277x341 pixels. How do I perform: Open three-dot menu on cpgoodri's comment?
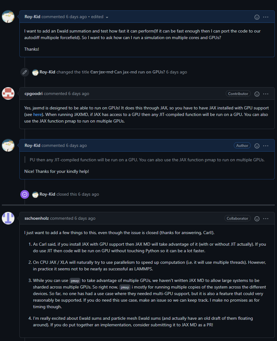pyautogui.click(x=266, y=94)
